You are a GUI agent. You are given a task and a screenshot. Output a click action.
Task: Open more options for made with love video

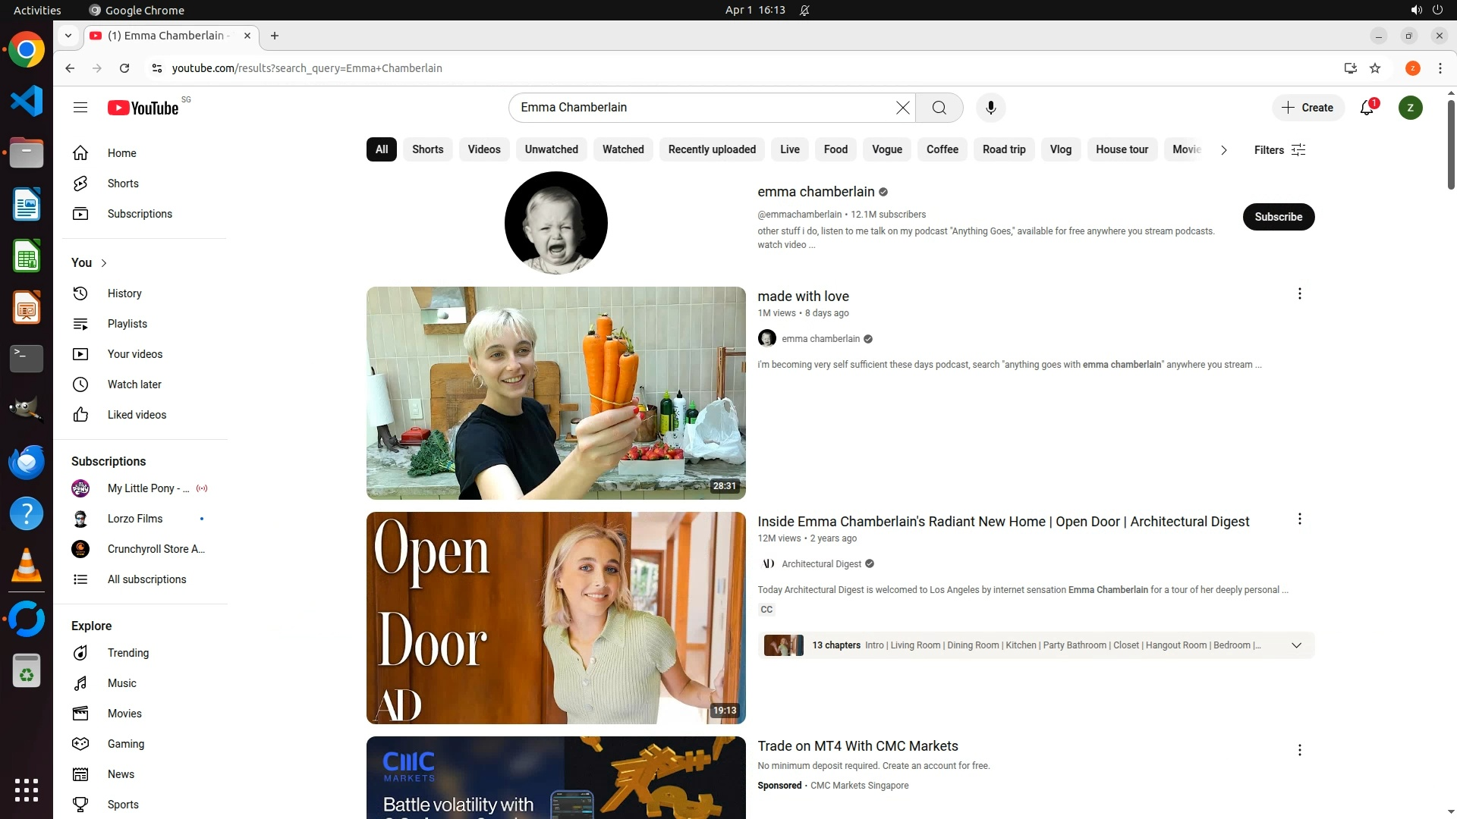click(x=1299, y=293)
